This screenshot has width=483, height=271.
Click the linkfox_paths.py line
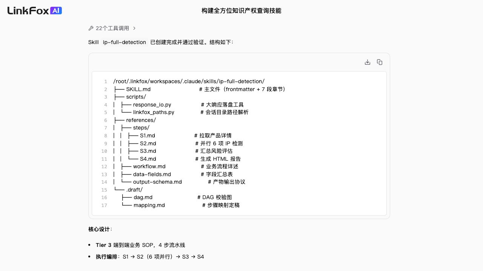click(x=181, y=112)
